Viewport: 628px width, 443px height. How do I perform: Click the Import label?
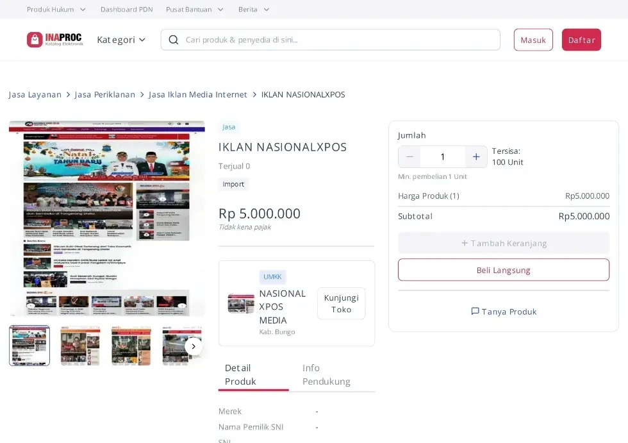pyautogui.click(x=233, y=184)
